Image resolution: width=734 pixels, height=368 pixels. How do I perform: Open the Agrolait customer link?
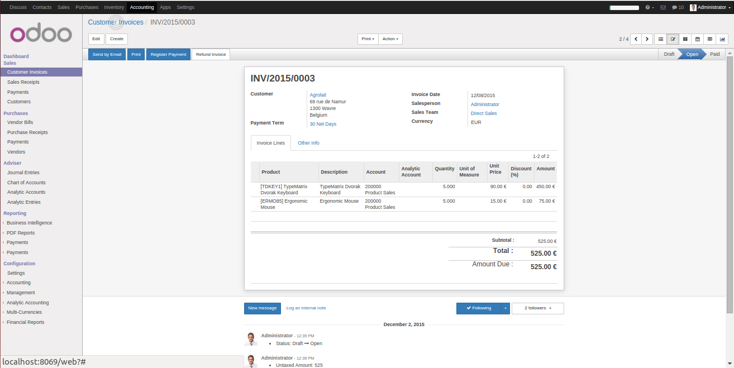318,95
